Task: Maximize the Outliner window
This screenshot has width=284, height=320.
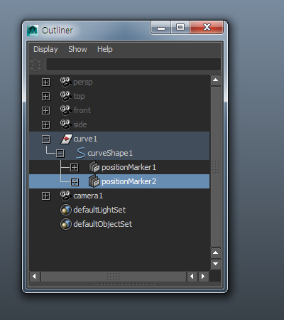Action: point(180,27)
